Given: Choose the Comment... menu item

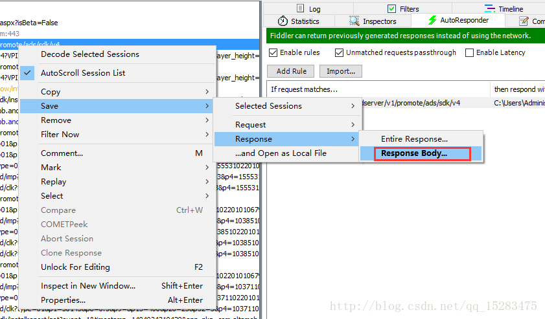Looking at the screenshot, I should (117, 153).
